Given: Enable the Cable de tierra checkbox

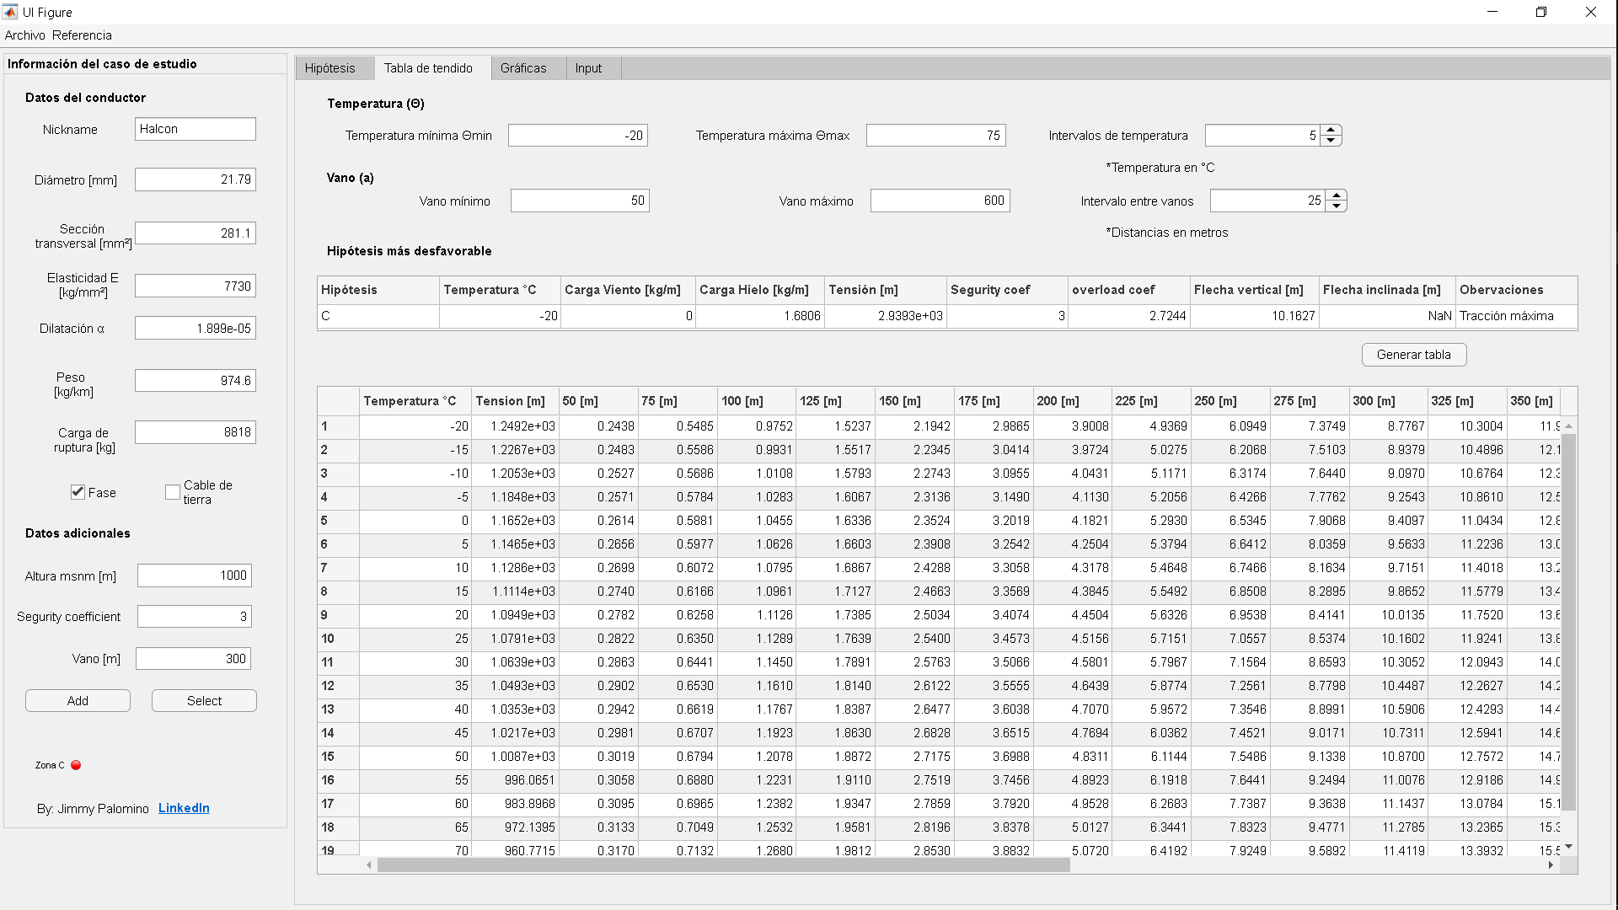Looking at the screenshot, I should [x=173, y=492].
